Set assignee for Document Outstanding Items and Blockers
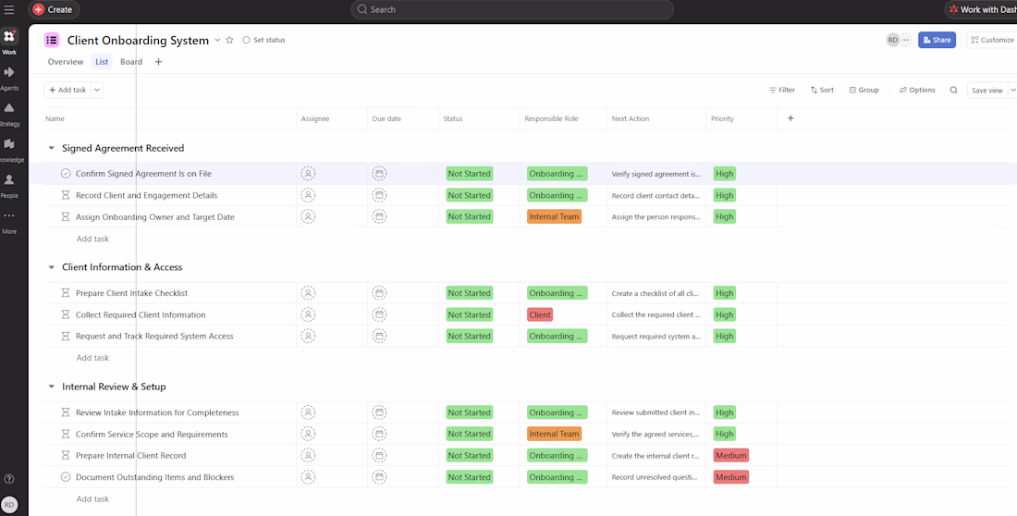The width and height of the screenshot is (1017, 516). click(x=308, y=477)
